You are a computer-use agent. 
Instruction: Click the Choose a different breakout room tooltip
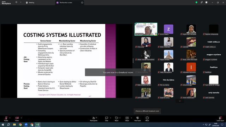pos(147,111)
